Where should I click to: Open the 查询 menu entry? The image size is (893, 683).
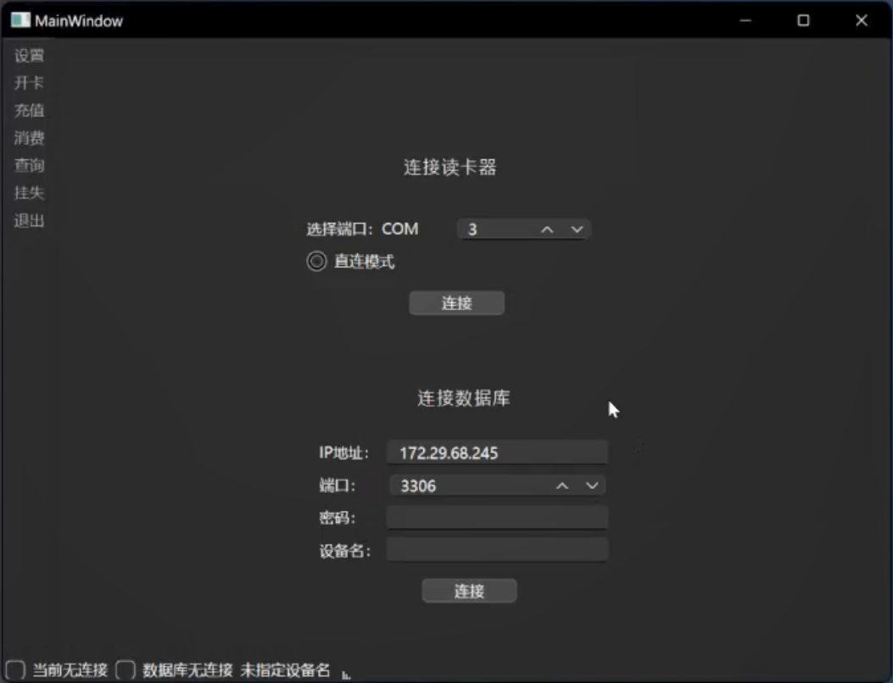click(29, 166)
